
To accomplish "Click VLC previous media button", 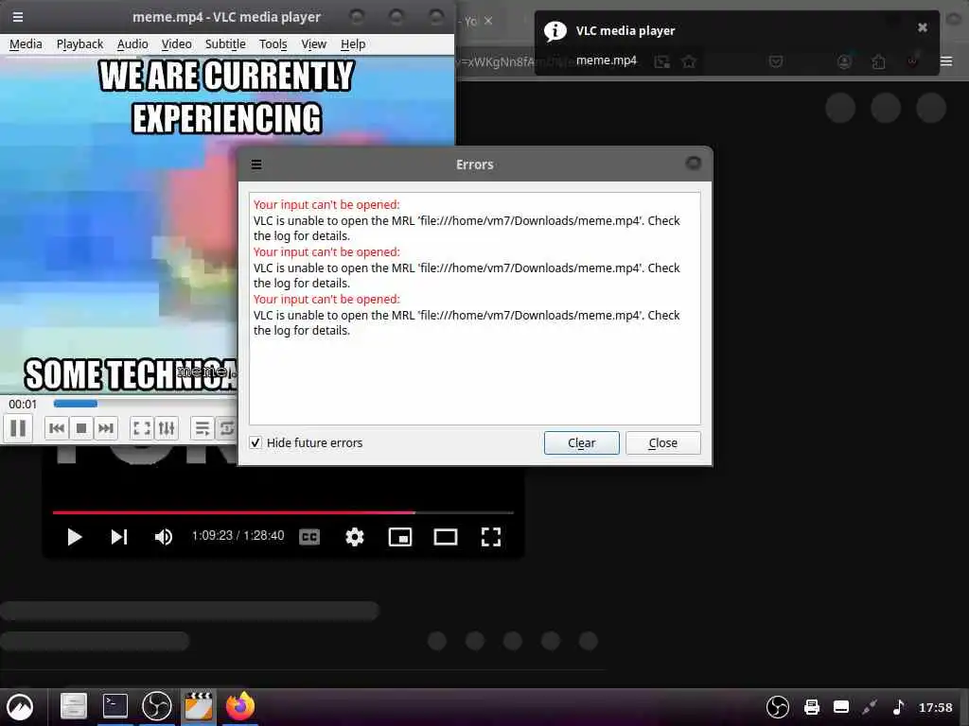I will click(x=56, y=428).
